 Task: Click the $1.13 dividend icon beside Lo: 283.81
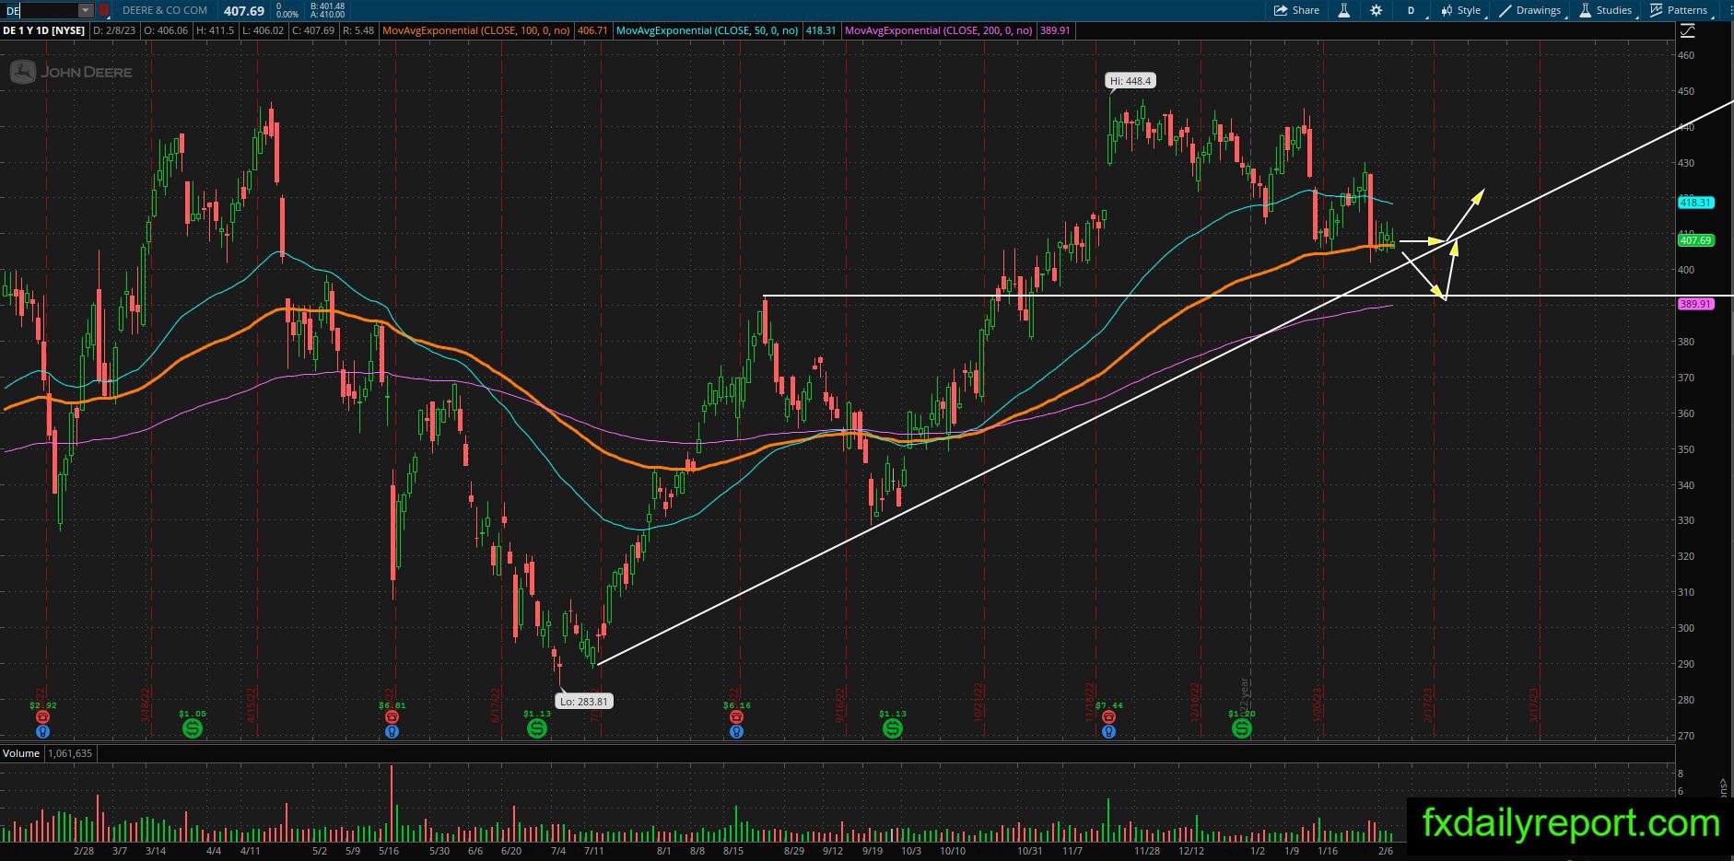tap(537, 728)
